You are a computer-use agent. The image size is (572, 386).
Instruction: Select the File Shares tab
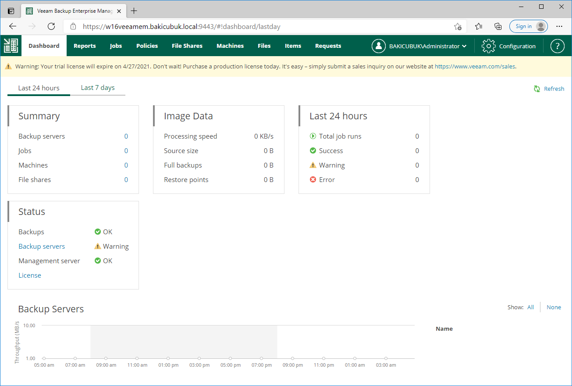[x=187, y=46]
